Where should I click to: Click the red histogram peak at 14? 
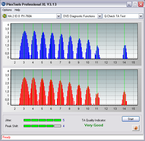[124, 98]
